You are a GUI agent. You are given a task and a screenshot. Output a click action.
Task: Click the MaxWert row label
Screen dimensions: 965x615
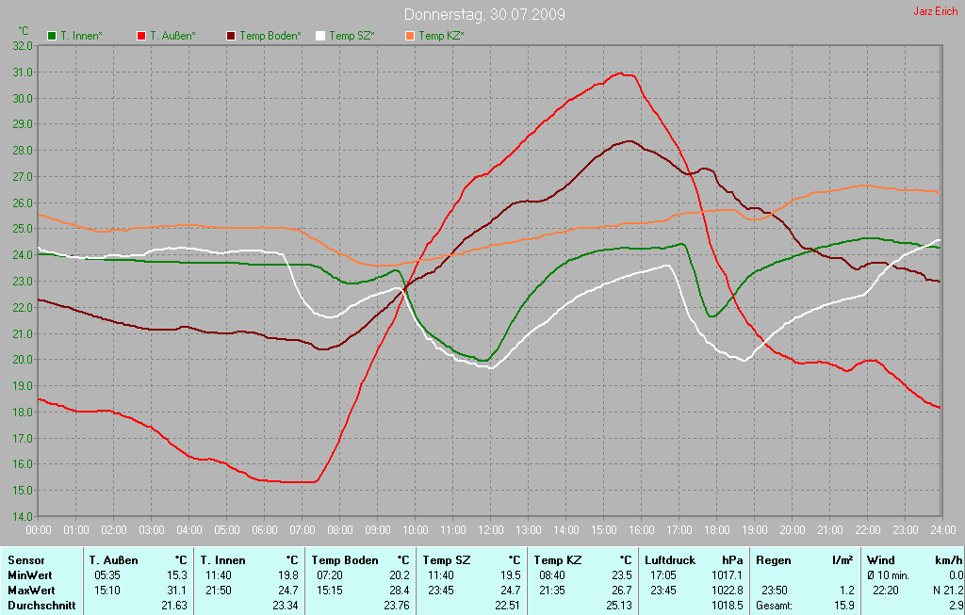tap(30, 591)
